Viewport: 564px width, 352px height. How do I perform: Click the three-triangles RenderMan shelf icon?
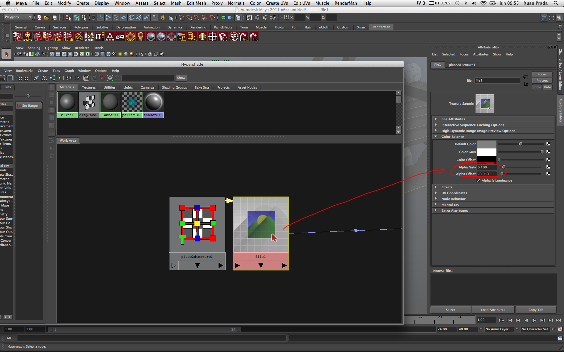click(110, 37)
